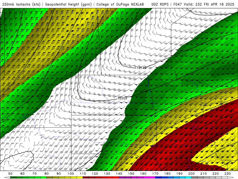This screenshot has height=179, width=238.
Task: Select the bright yellow 105–110 kt color bar swatch
Action: pos(80,177)
